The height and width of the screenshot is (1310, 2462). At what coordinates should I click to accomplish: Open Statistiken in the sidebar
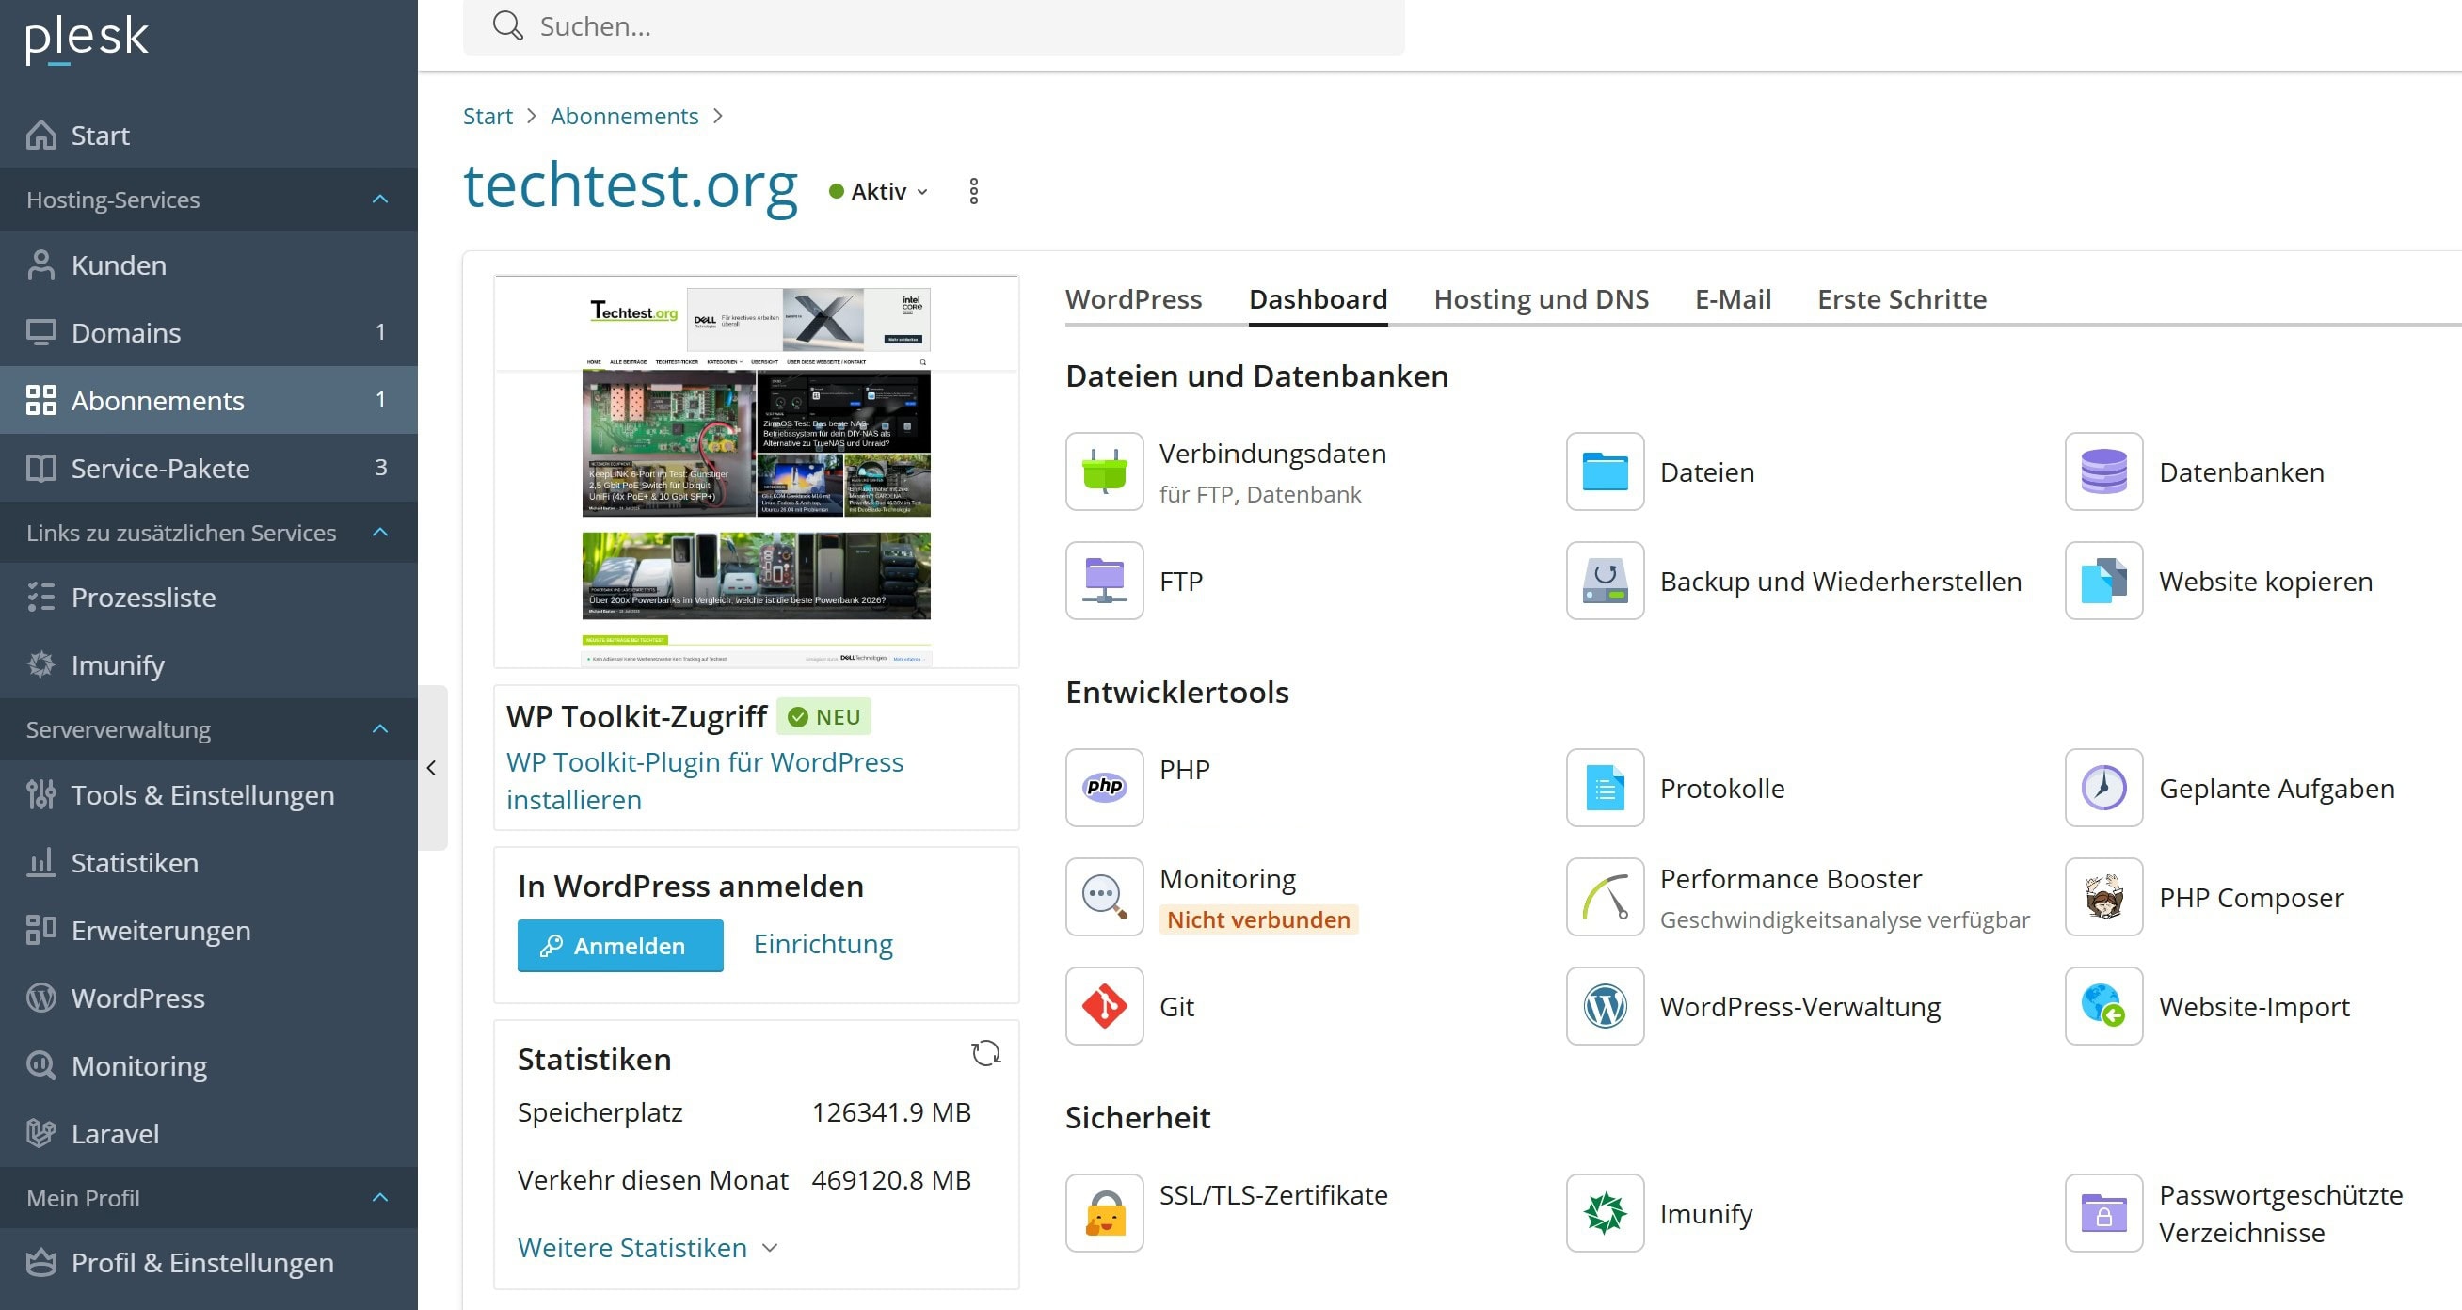208,863
